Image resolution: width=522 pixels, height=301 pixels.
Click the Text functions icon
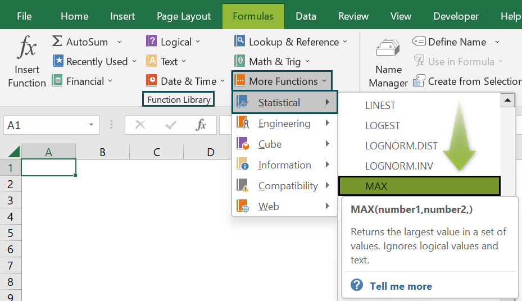152,61
